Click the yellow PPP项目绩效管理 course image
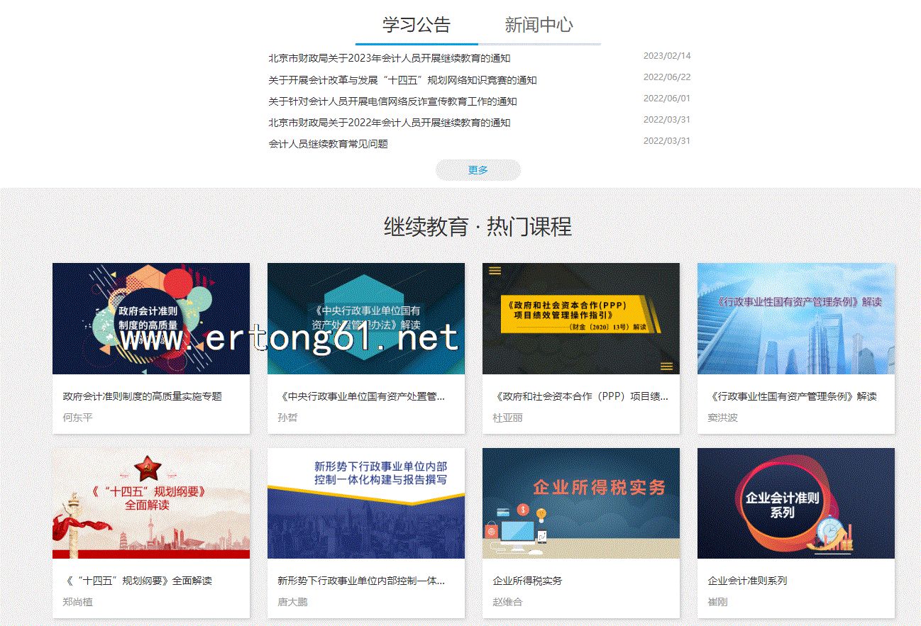 point(581,318)
